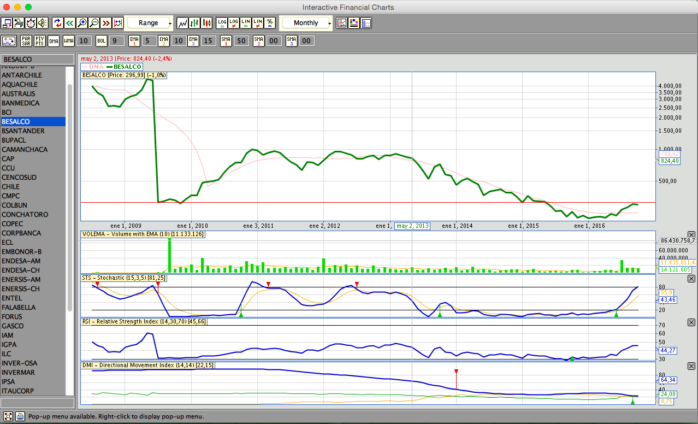
Task: Close the RSI panel
Action: pyautogui.click(x=691, y=322)
